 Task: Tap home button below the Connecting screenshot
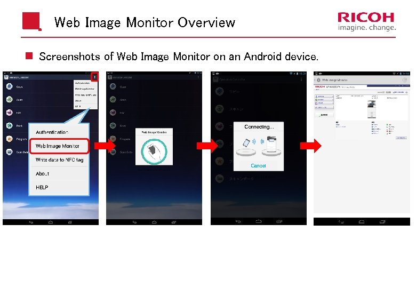click(259, 221)
